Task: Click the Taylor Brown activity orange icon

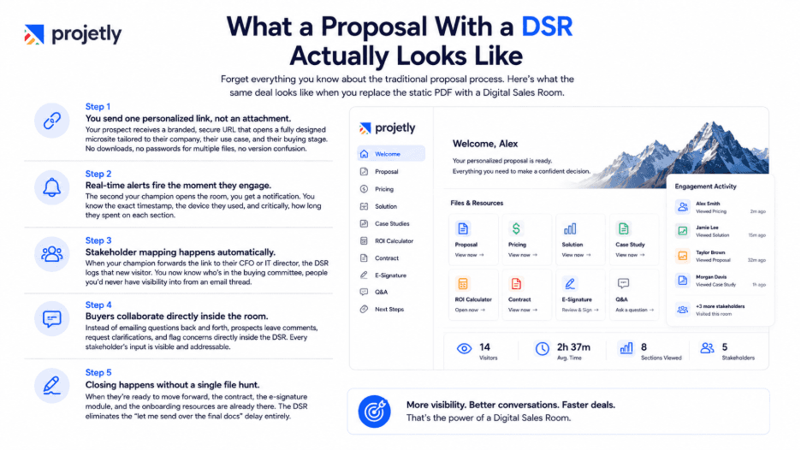Action: tap(683, 256)
